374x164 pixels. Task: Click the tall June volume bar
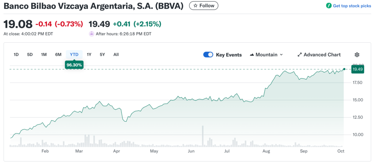pos(202,136)
